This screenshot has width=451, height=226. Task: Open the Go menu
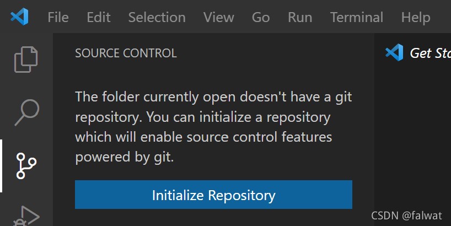[261, 17]
